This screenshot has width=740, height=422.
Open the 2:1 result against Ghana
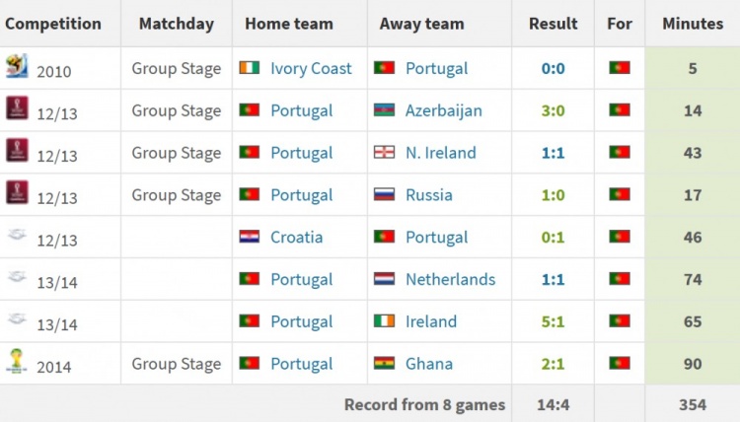[x=553, y=364]
